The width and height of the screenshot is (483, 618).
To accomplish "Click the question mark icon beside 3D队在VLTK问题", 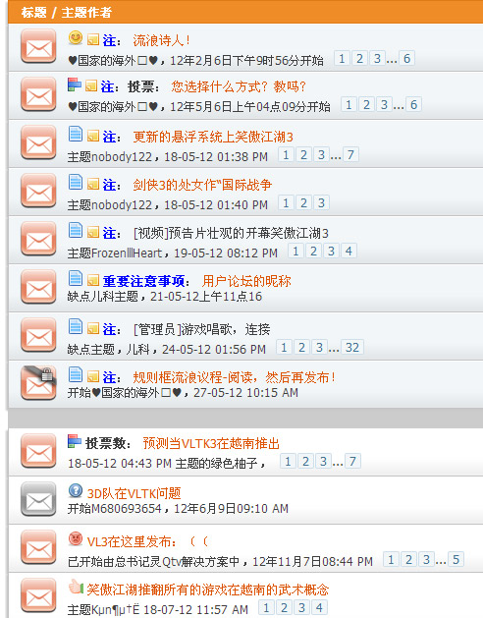I will (76, 490).
